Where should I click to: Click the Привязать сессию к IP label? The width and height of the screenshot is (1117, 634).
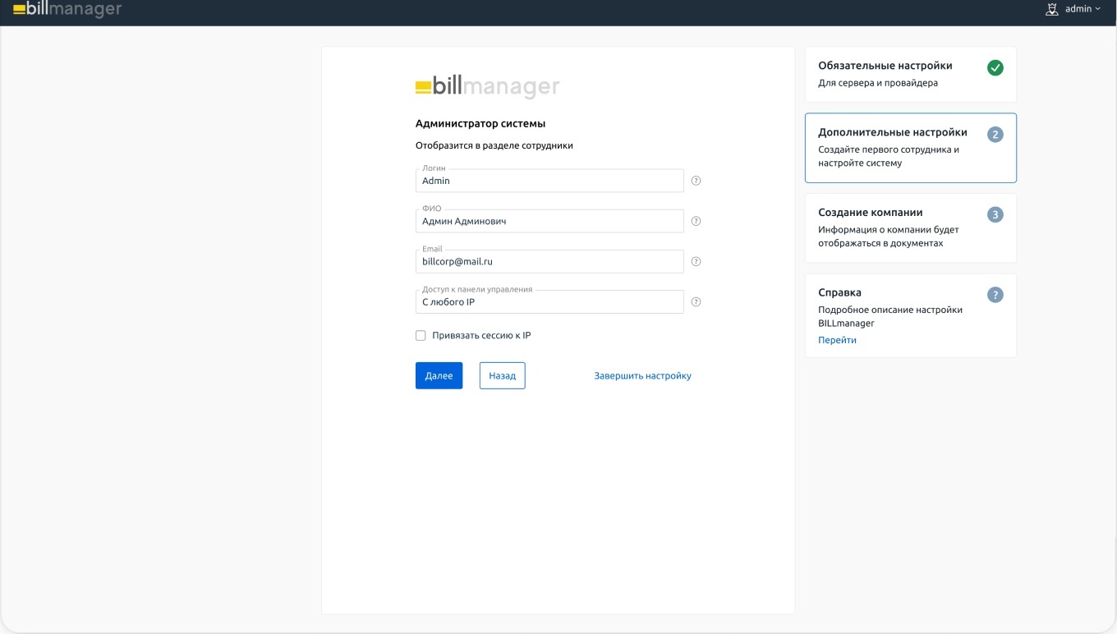pos(481,335)
